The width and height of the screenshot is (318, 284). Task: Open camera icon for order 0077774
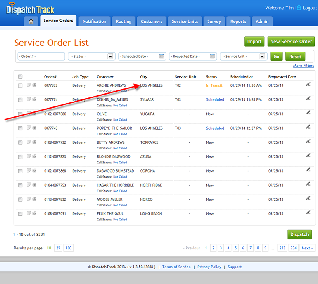(34, 99)
